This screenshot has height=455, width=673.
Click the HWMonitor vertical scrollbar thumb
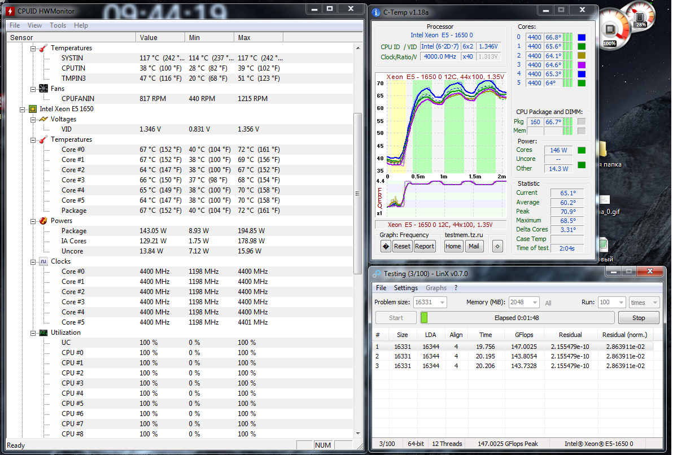tap(357, 193)
